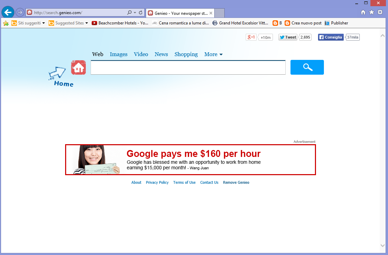Open the Blogger B bookmark
The image size is (388, 255).
(x=277, y=23)
